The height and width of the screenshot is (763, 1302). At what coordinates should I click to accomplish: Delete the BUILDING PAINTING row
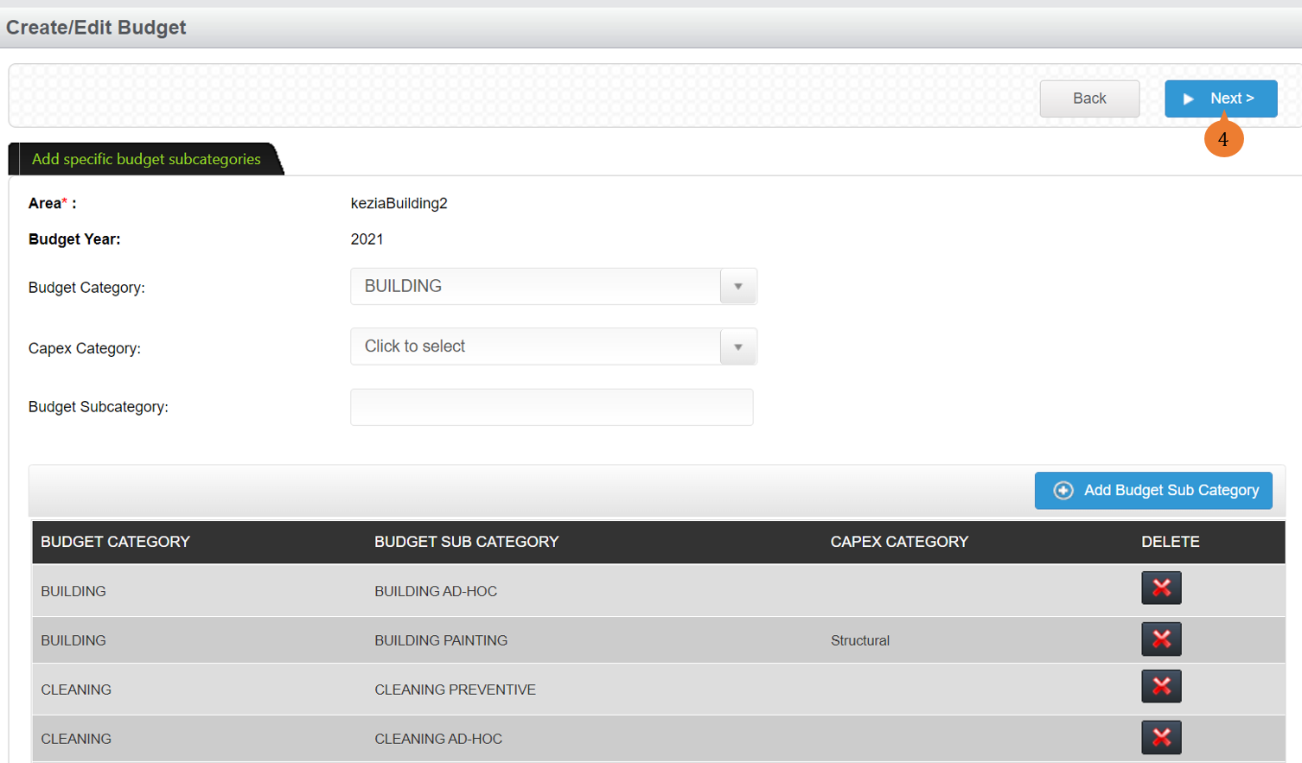click(1161, 639)
